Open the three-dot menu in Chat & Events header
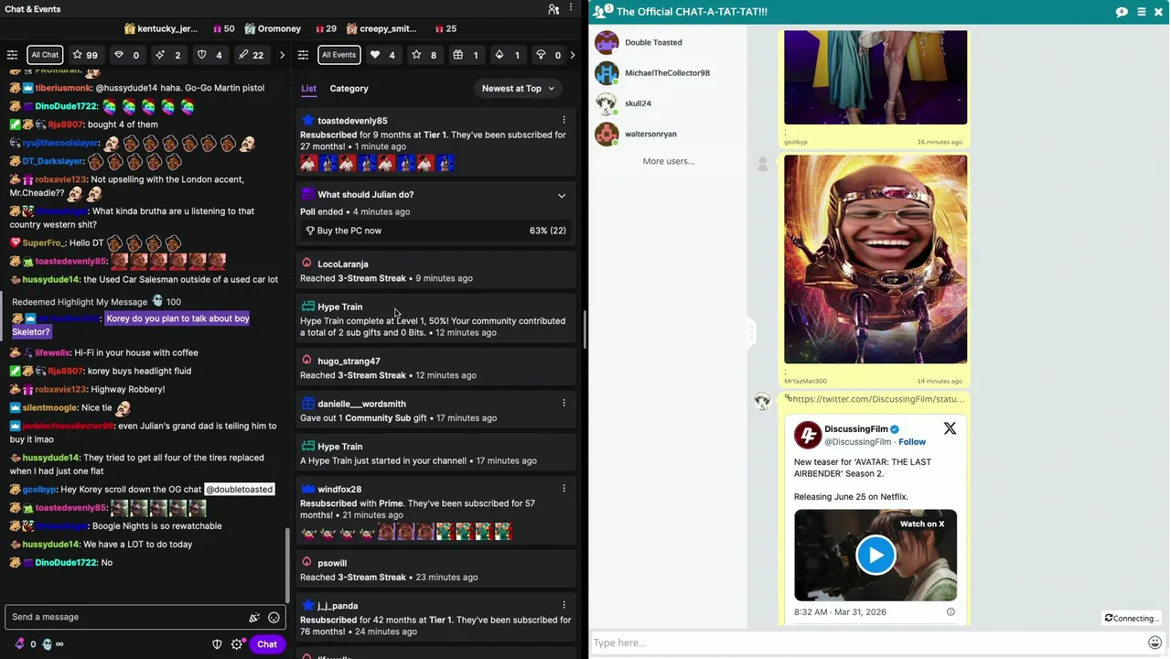This screenshot has width=1171, height=659. click(572, 9)
